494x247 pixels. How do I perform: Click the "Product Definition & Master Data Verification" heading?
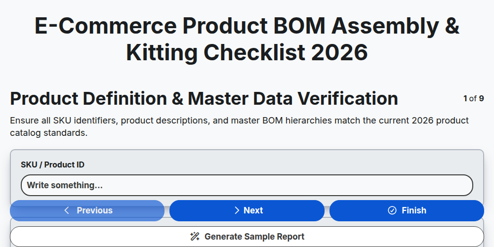[x=204, y=99]
